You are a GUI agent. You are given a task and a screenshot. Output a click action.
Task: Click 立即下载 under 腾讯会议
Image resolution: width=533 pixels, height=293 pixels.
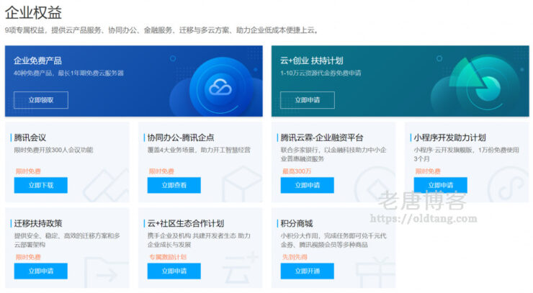41,185
